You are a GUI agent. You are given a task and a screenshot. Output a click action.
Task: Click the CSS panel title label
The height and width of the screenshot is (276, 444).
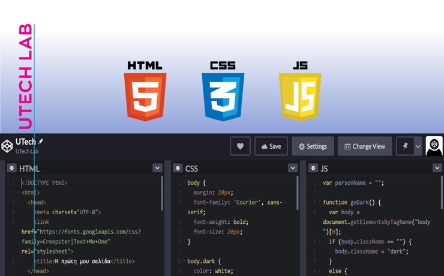(x=191, y=169)
